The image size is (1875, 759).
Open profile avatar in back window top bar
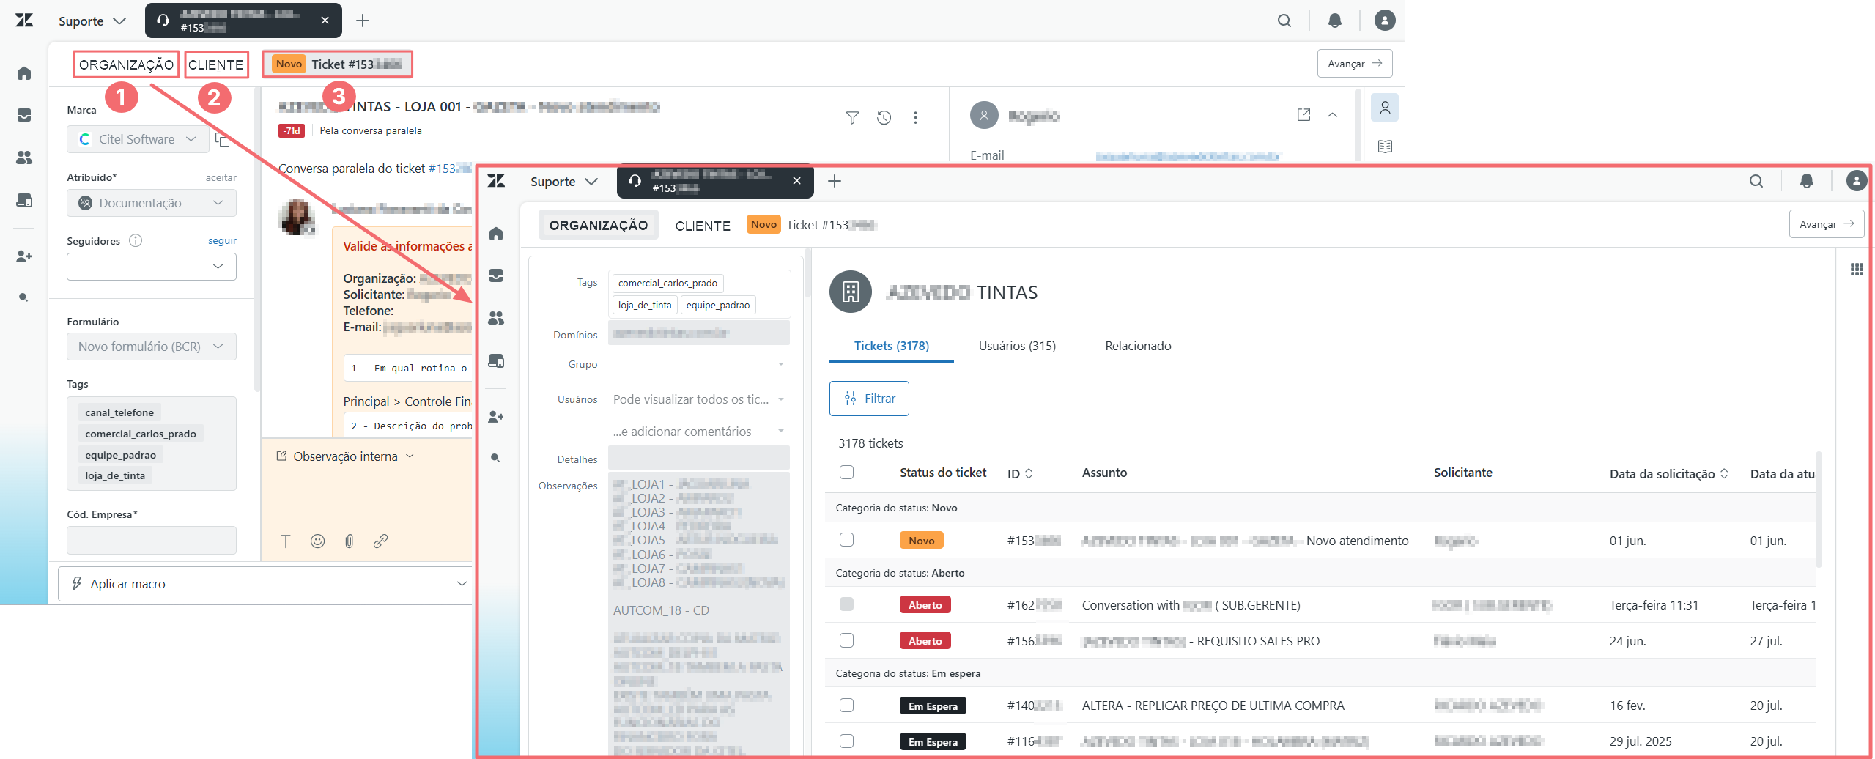click(1384, 21)
